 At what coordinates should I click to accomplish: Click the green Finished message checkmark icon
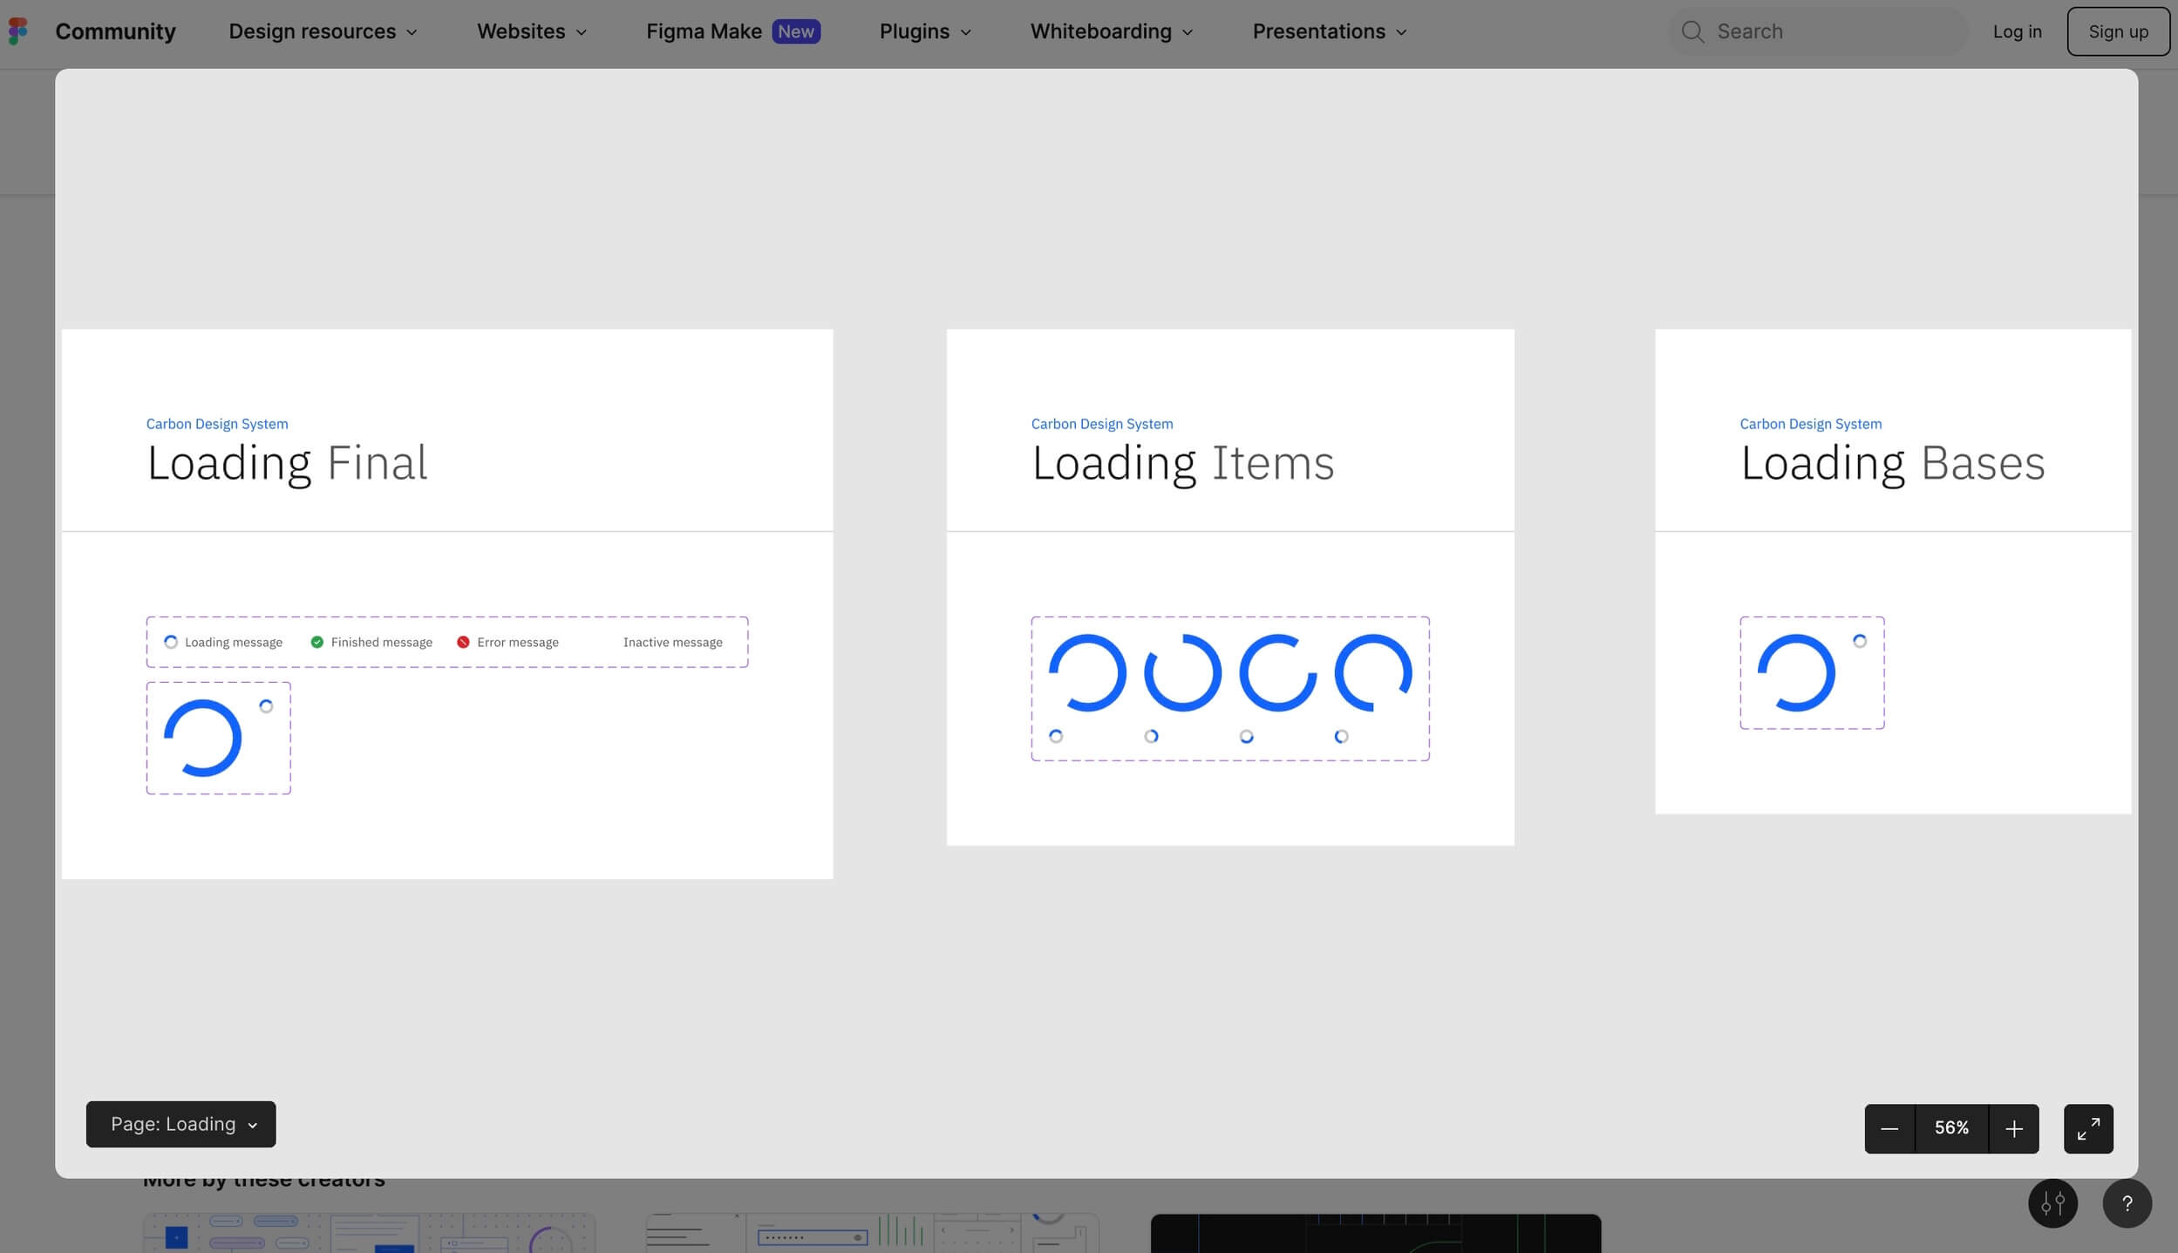[x=316, y=642]
